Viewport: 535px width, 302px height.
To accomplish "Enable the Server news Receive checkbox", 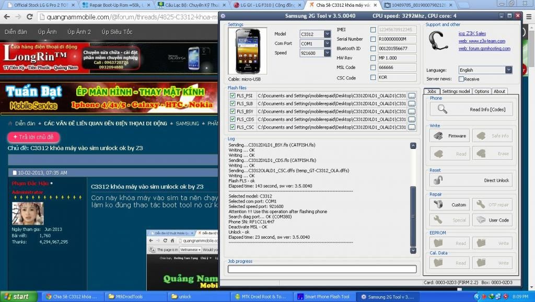I will 461,79.
